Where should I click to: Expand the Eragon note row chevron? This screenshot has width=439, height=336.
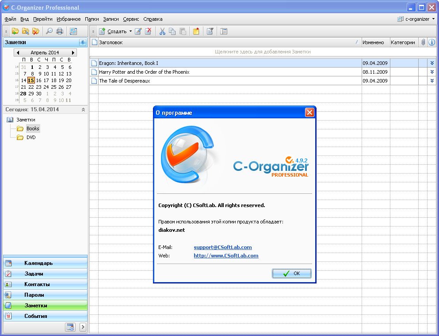(x=432, y=63)
